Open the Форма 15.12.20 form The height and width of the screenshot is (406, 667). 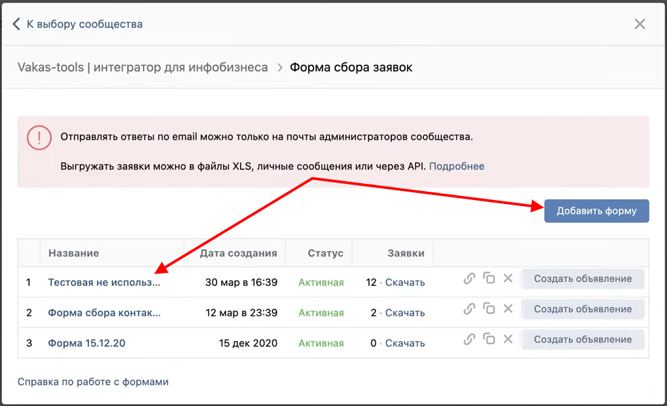point(86,343)
